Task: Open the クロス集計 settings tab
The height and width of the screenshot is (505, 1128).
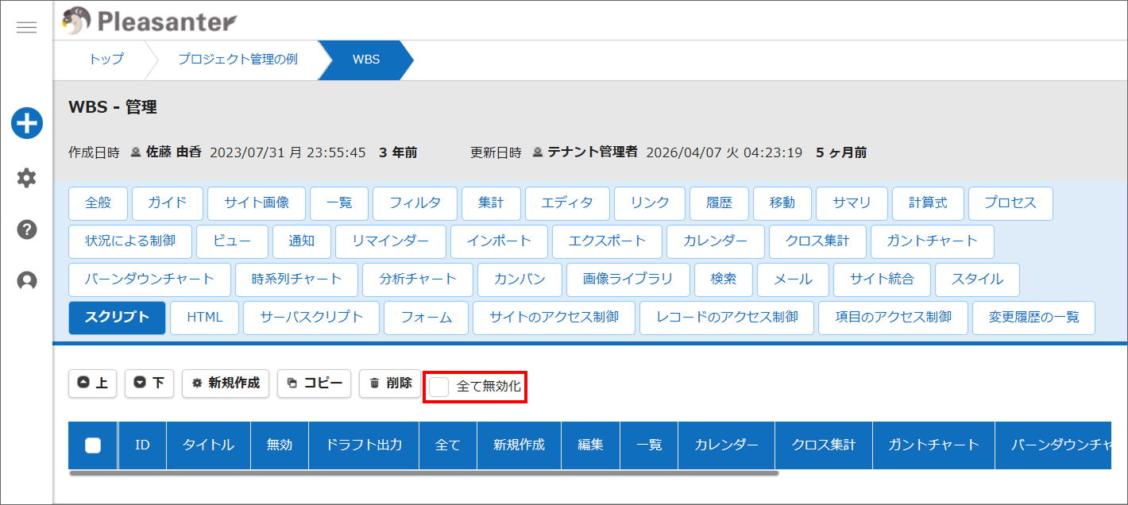Action: pos(817,241)
